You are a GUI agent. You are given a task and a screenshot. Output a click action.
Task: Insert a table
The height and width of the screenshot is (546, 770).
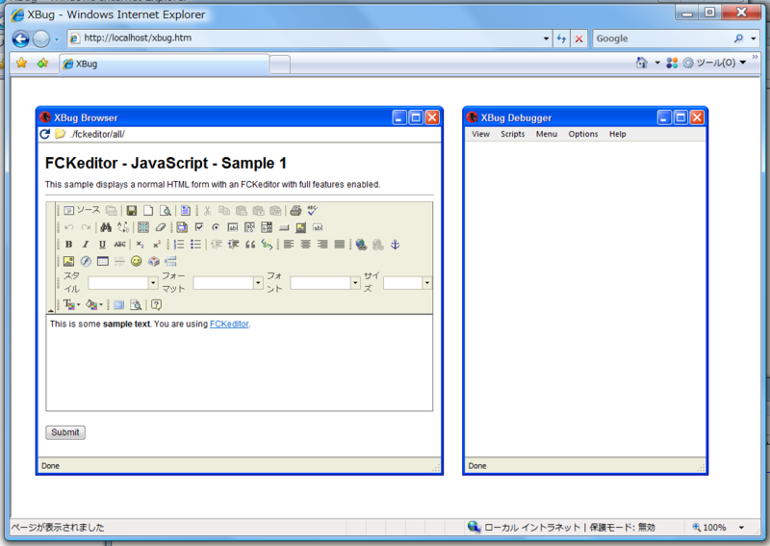103,261
